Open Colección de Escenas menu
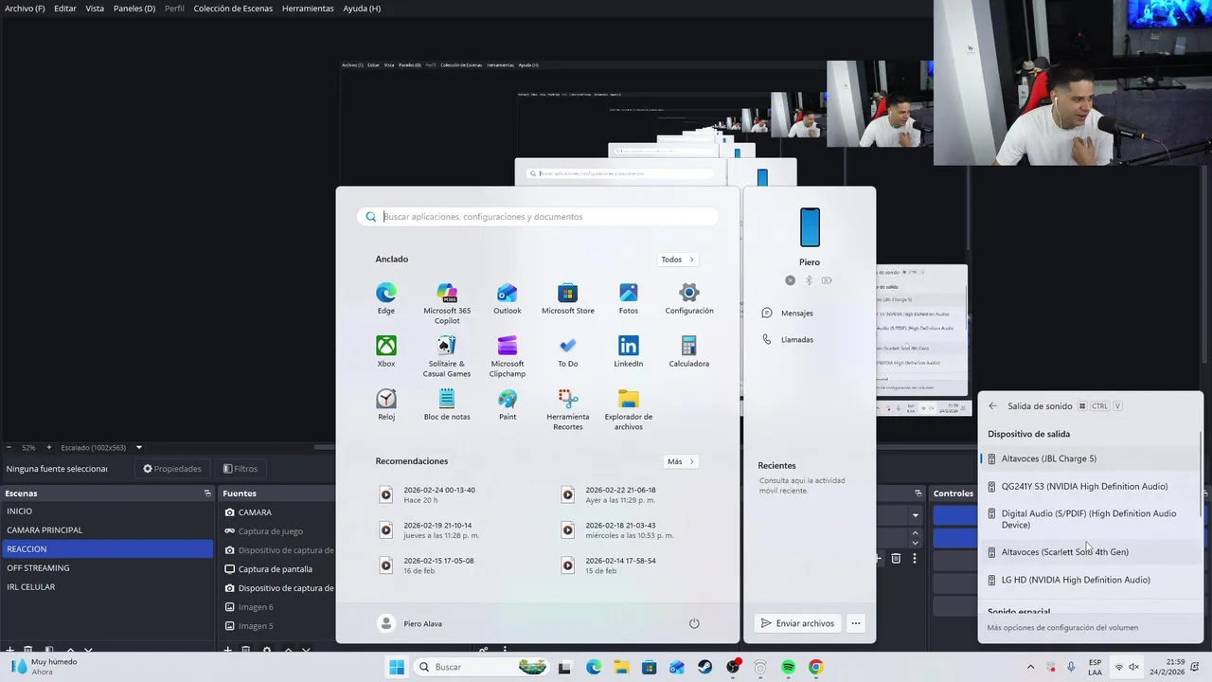 [x=233, y=9]
